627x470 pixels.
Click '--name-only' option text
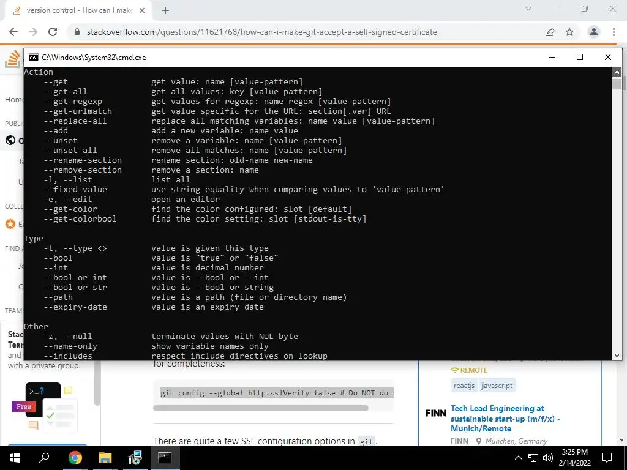pyautogui.click(x=70, y=346)
